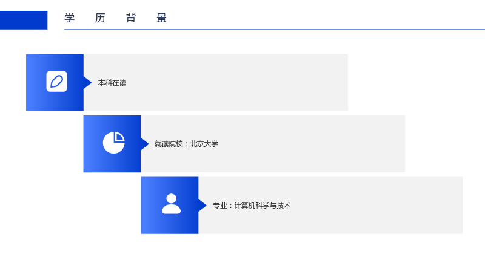Viewport: 485px width, 272px height.
Task: Select the gray panel behind 本科在读
Action: [216, 83]
